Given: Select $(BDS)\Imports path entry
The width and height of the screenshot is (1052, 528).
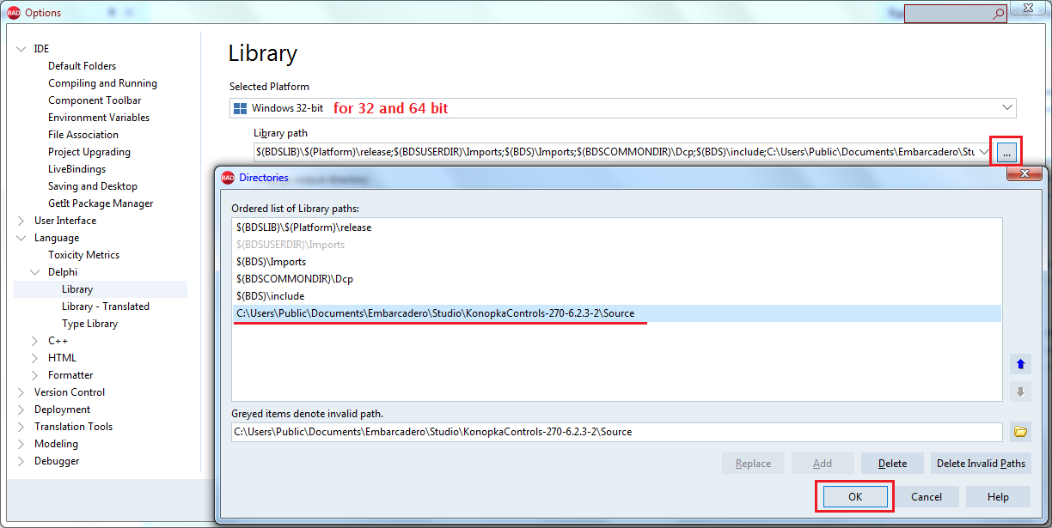Looking at the screenshot, I should pos(617,262).
